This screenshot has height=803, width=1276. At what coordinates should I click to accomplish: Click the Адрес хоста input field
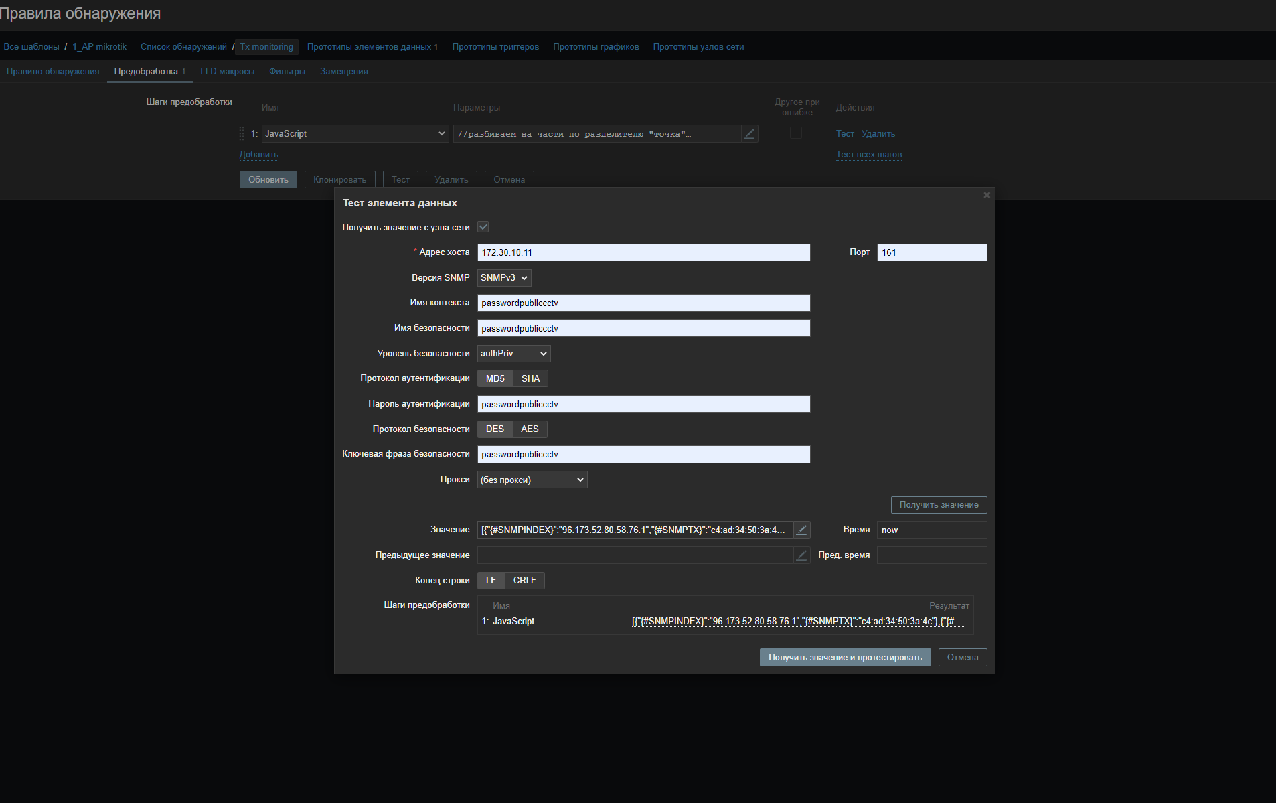(643, 252)
